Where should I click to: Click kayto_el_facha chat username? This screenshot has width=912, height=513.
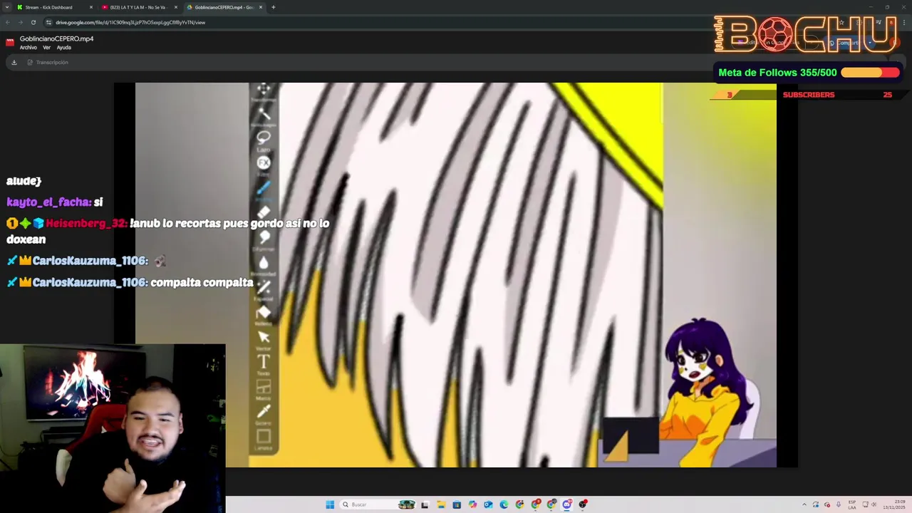[x=49, y=202]
